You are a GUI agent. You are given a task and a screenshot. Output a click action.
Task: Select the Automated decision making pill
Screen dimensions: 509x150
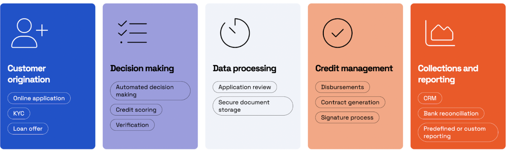point(150,91)
